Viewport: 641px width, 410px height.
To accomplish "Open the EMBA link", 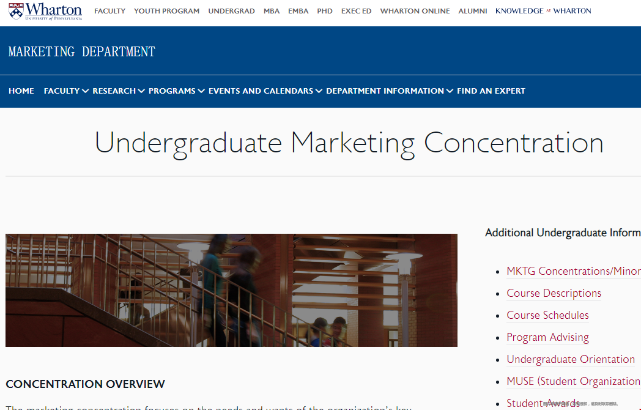I will [298, 11].
